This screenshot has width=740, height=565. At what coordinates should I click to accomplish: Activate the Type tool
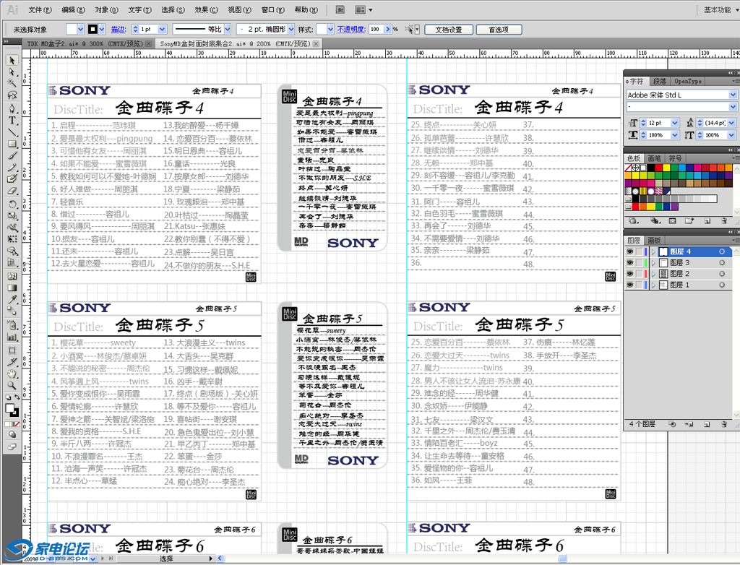pyautogui.click(x=12, y=120)
